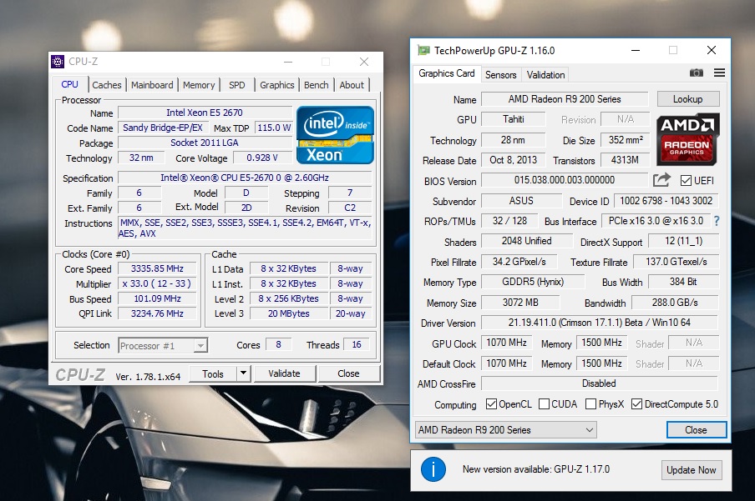Click the BIOS export share icon
The width and height of the screenshot is (755, 501).
(x=662, y=180)
